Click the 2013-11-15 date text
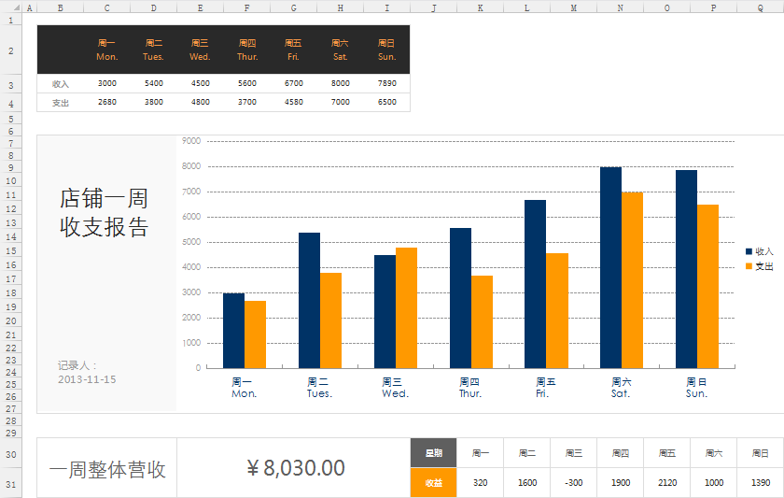This screenshot has height=498, width=784. tap(87, 379)
